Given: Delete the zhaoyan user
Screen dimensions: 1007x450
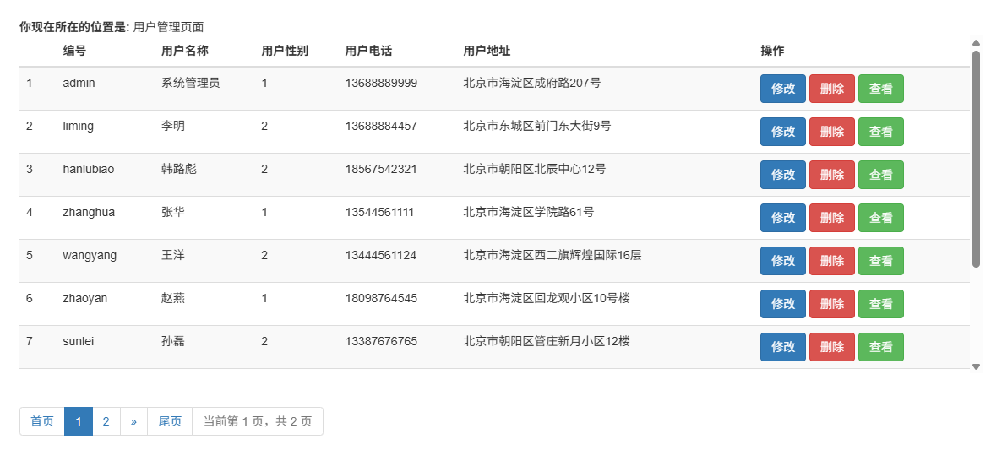Looking at the screenshot, I should point(831,304).
